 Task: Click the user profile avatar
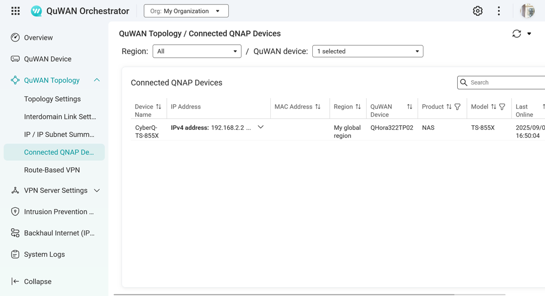(x=527, y=11)
